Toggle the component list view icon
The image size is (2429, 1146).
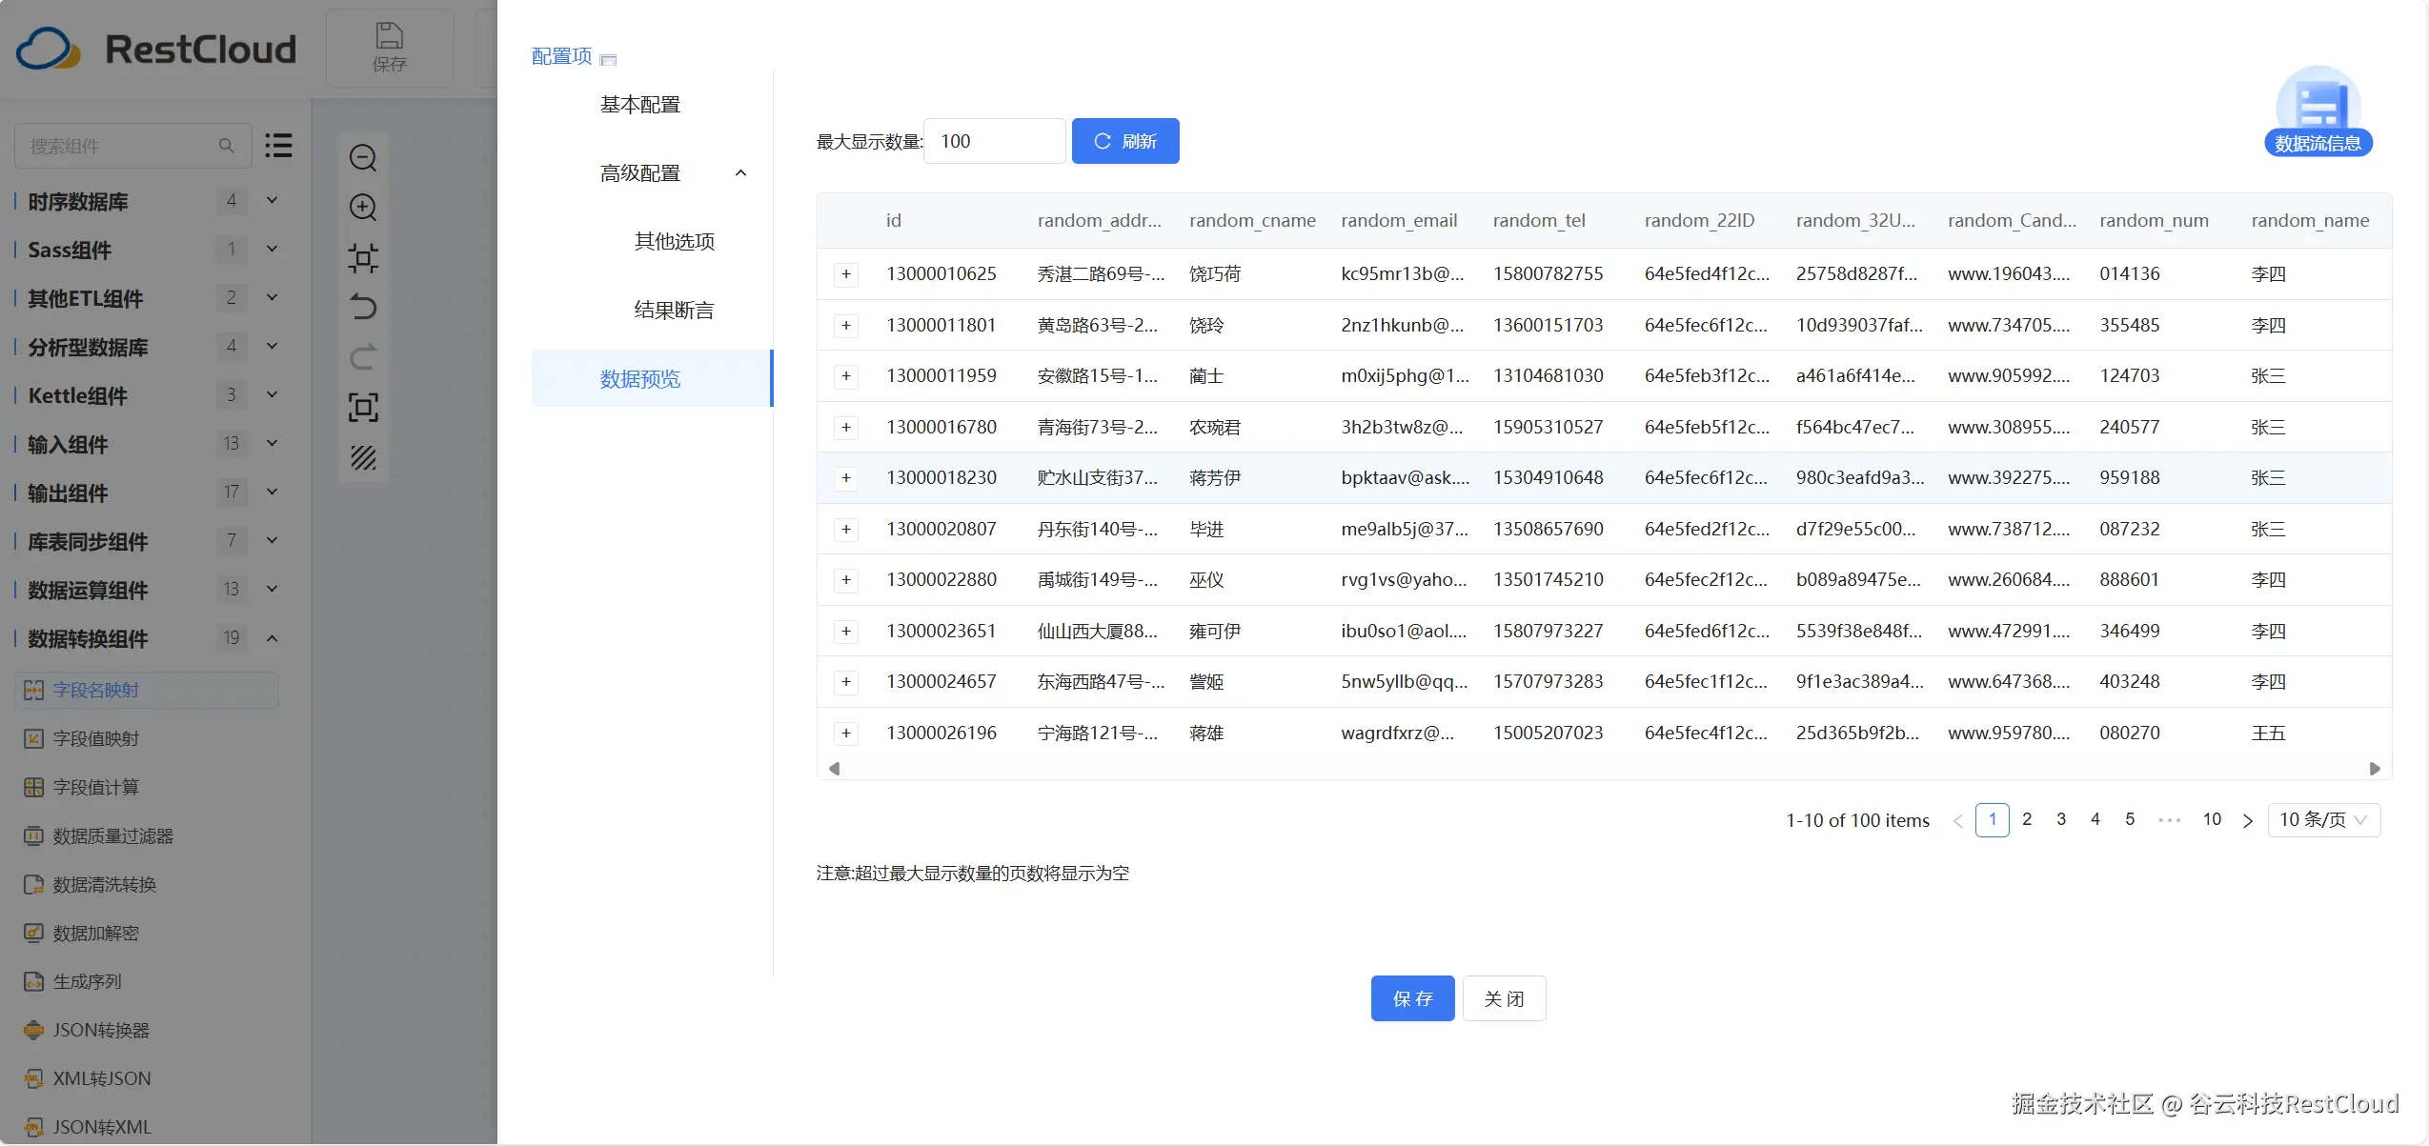coord(278,146)
